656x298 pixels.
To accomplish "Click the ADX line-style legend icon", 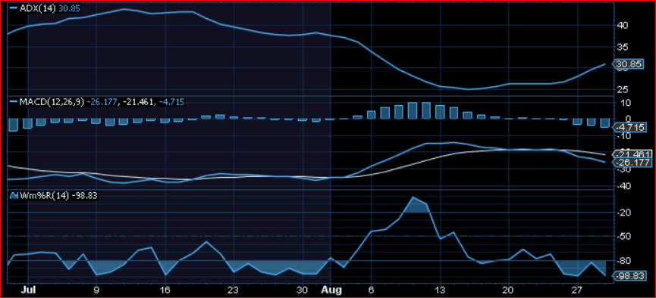I will point(14,8).
